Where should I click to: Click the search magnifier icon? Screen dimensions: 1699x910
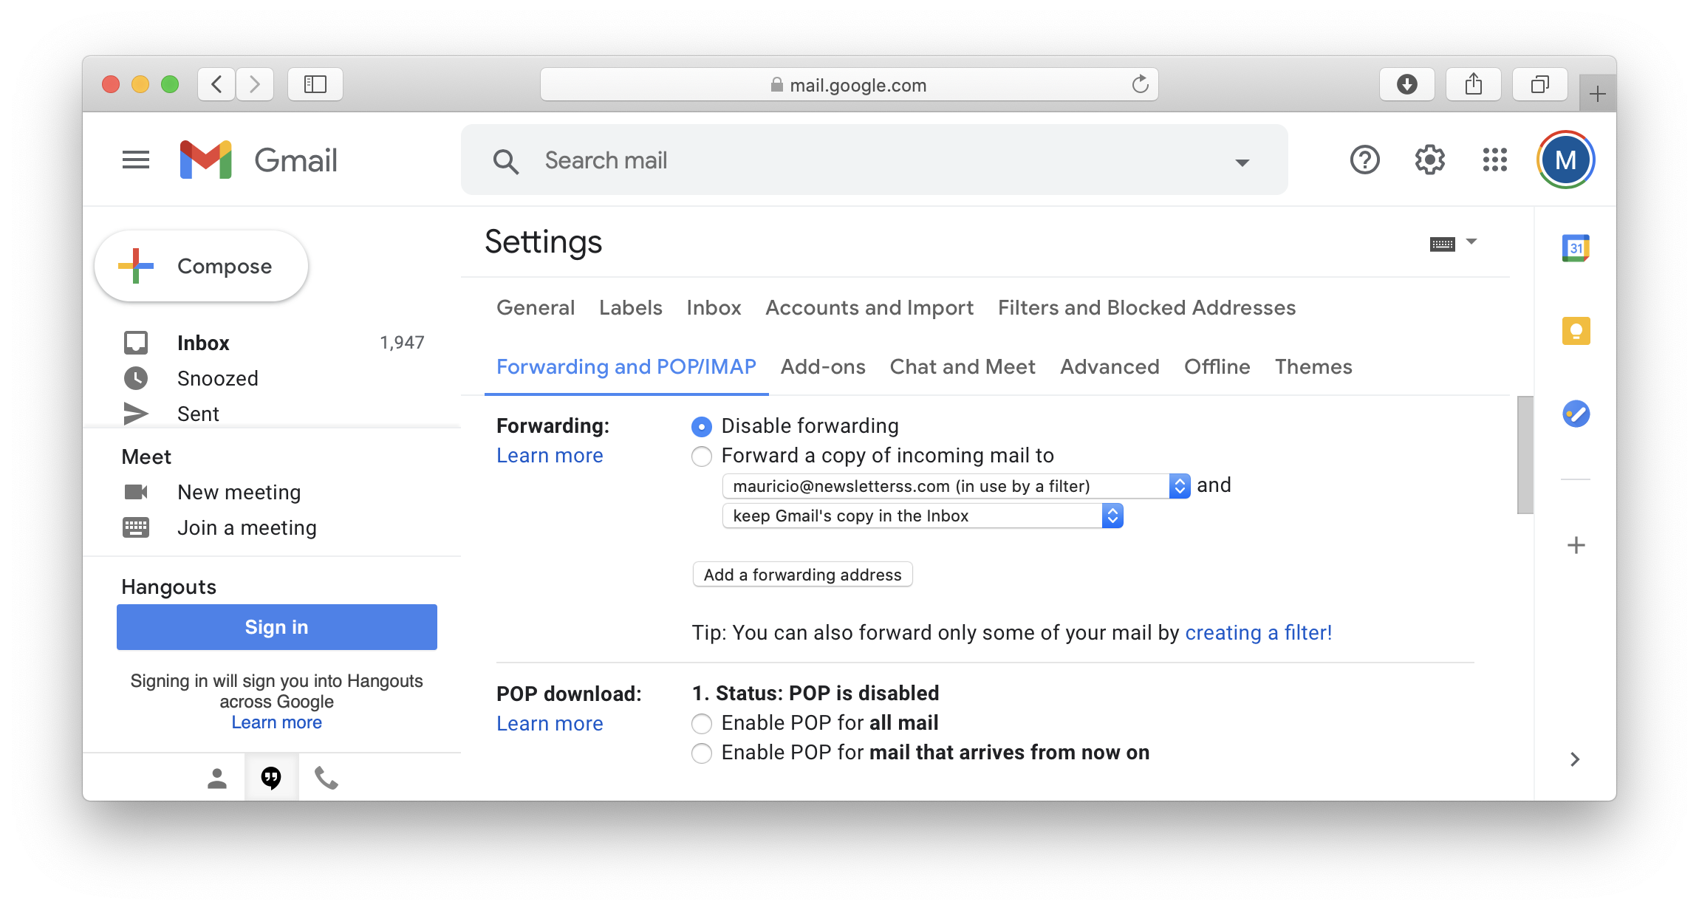coord(505,160)
